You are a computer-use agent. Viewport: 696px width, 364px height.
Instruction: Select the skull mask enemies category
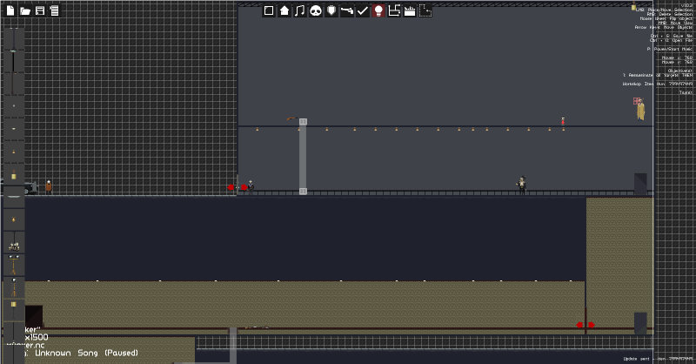coord(316,10)
